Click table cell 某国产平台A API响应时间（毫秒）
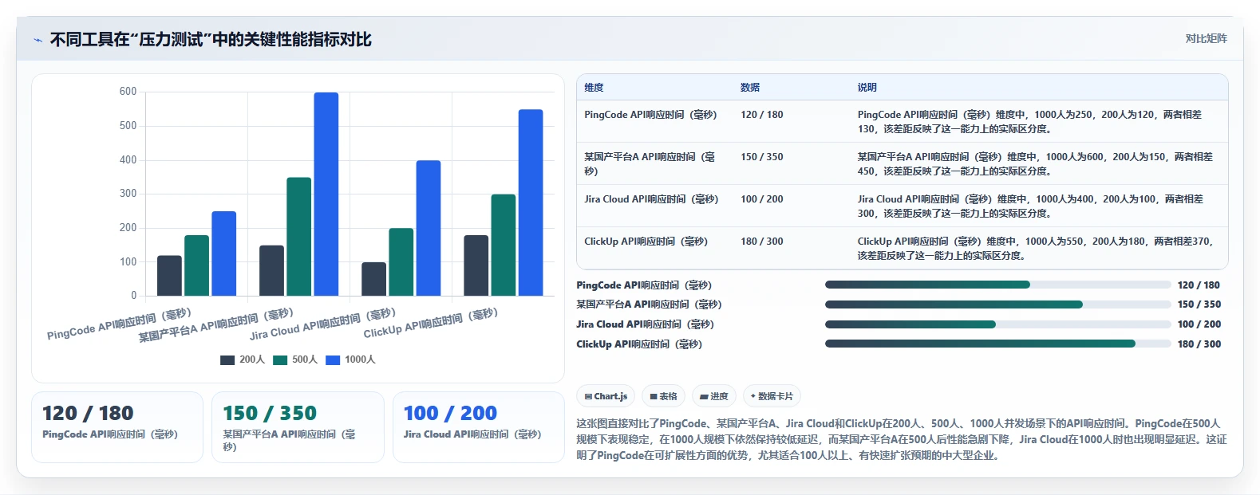 coord(650,164)
